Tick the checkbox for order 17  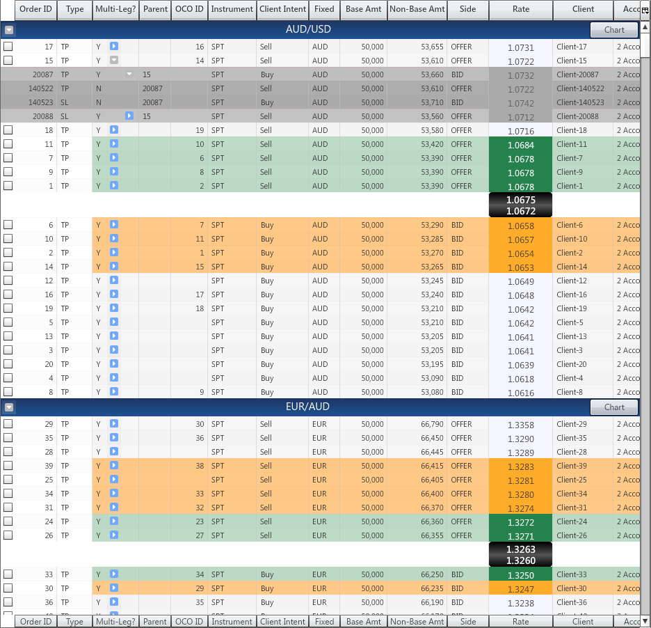8,47
